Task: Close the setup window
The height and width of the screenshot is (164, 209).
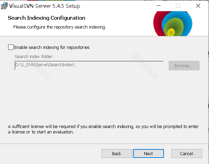Action: [198, 6]
